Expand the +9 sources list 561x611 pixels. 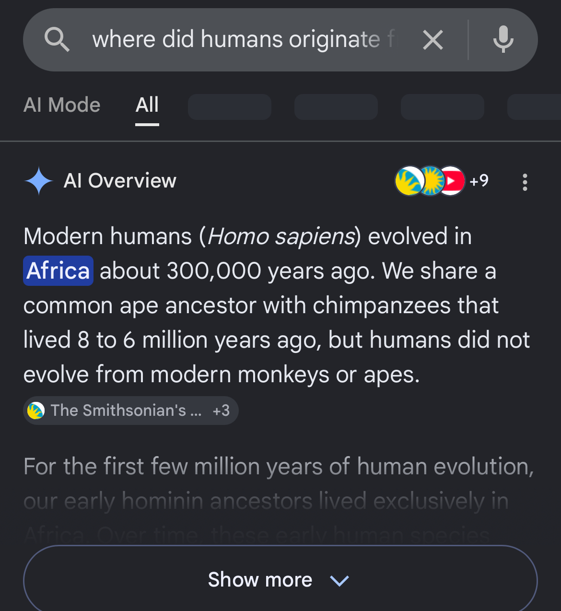[x=479, y=181]
